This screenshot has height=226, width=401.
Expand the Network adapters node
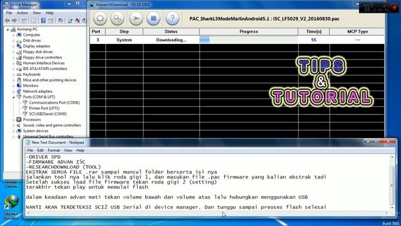14,91
